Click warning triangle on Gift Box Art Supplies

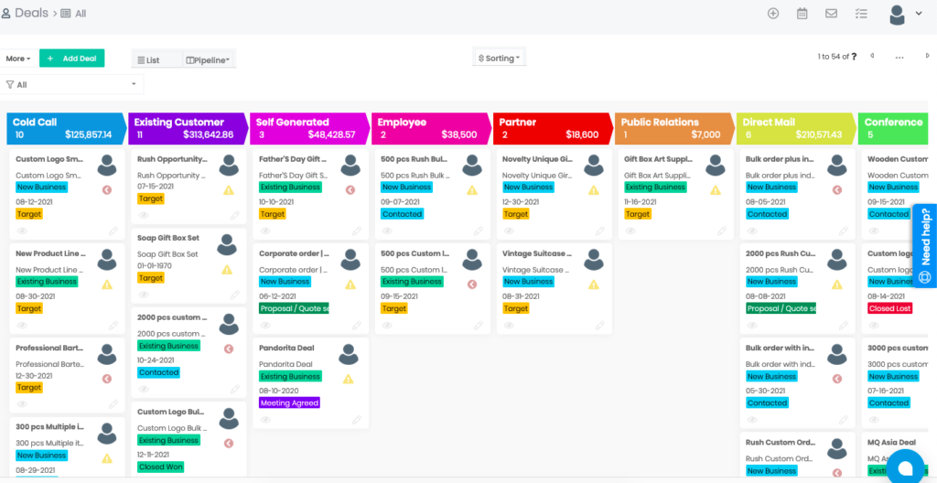click(716, 190)
